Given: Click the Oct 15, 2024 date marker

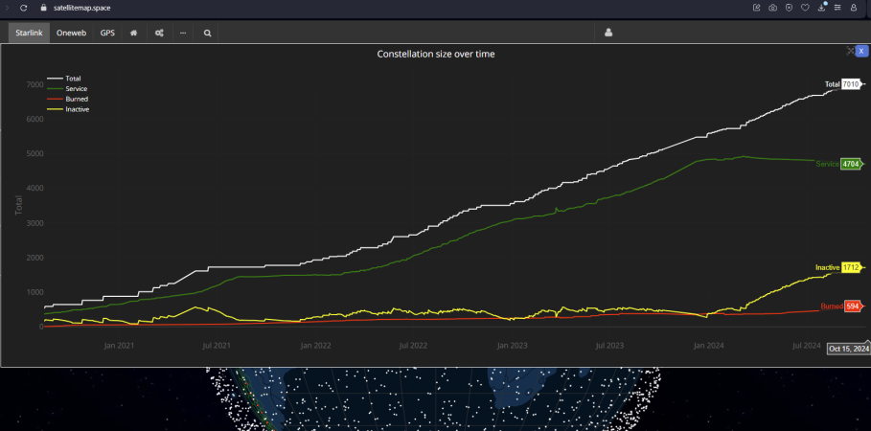Looking at the screenshot, I should pyautogui.click(x=849, y=349).
